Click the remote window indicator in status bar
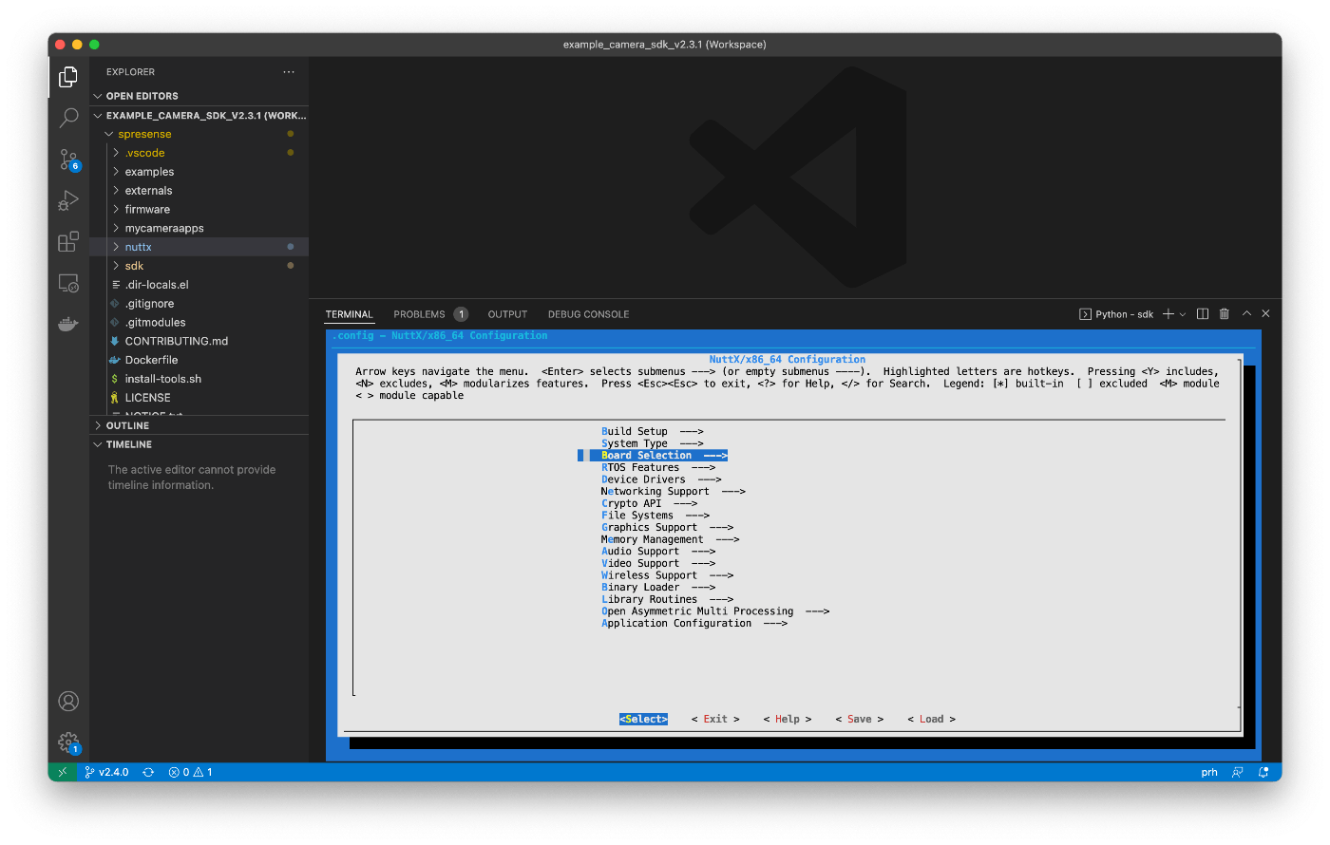Image resolution: width=1330 pixels, height=845 pixels. (x=62, y=772)
